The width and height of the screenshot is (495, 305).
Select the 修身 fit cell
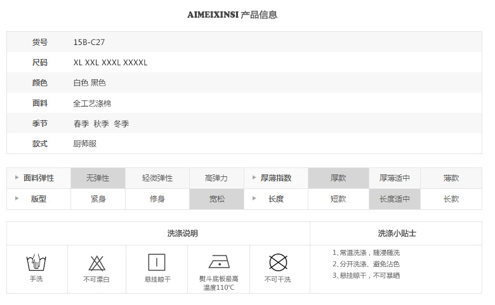157,199
